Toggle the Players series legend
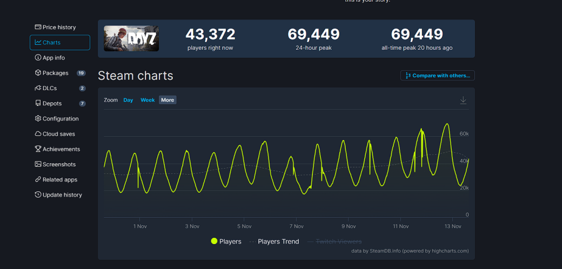This screenshot has width=562, height=269. coord(226,241)
